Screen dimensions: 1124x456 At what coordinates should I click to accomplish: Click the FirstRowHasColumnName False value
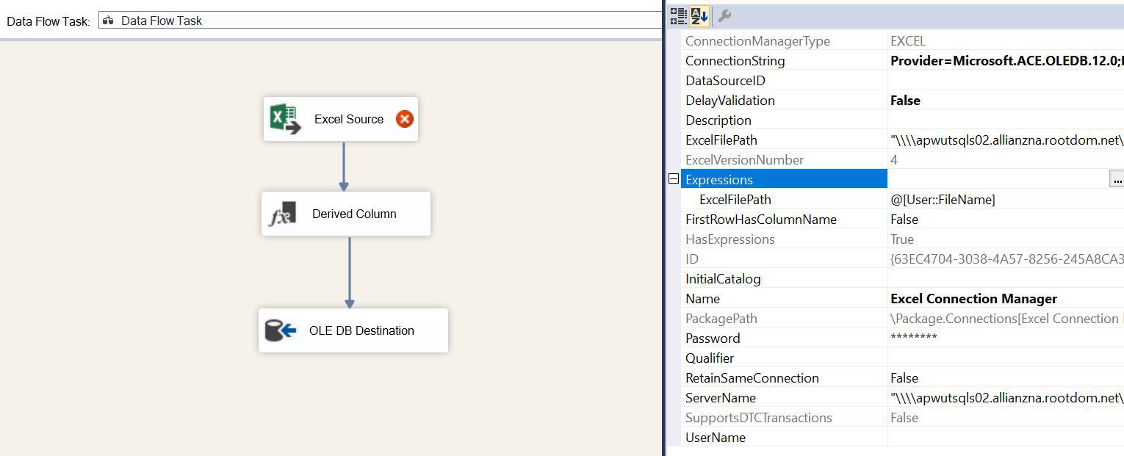point(904,219)
